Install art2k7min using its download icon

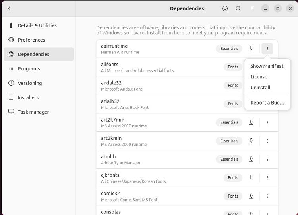tap(251, 122)
